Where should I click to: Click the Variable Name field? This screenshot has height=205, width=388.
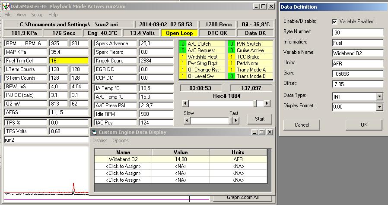358,53
